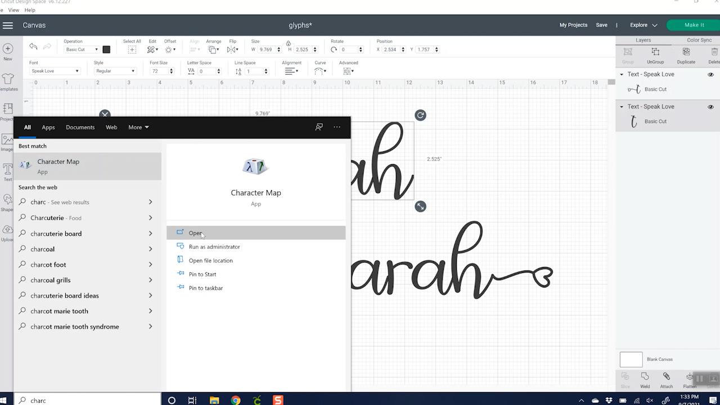Select the All search tab
The image size is (720, 405).
click(x=27, y=127)
